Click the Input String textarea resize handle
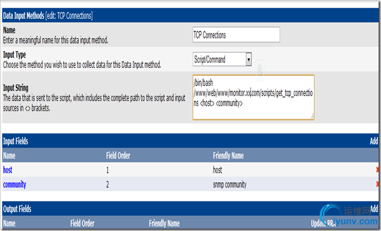Screen dimensions: 381x231 tap(312, 116)
